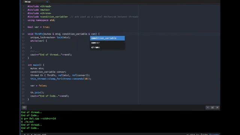Click the terminal tab icon in bottom panel
Viewport: 240px width, 135px height.
click(x=24, y=108)
